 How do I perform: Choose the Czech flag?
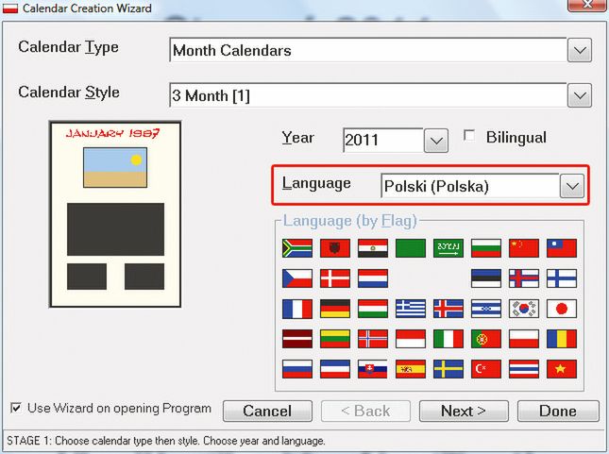297,278
